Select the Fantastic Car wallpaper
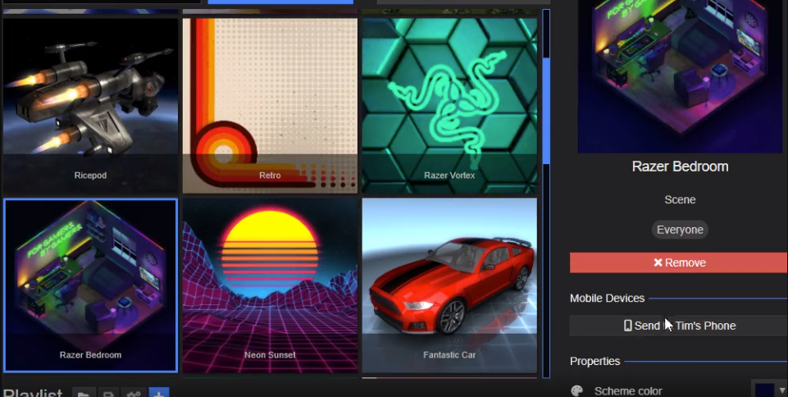 click(449, 279)
